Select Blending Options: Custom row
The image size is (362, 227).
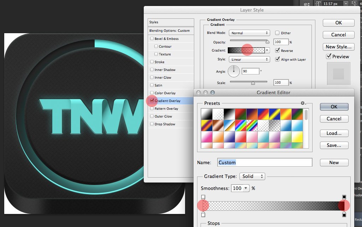pos(171,30)
